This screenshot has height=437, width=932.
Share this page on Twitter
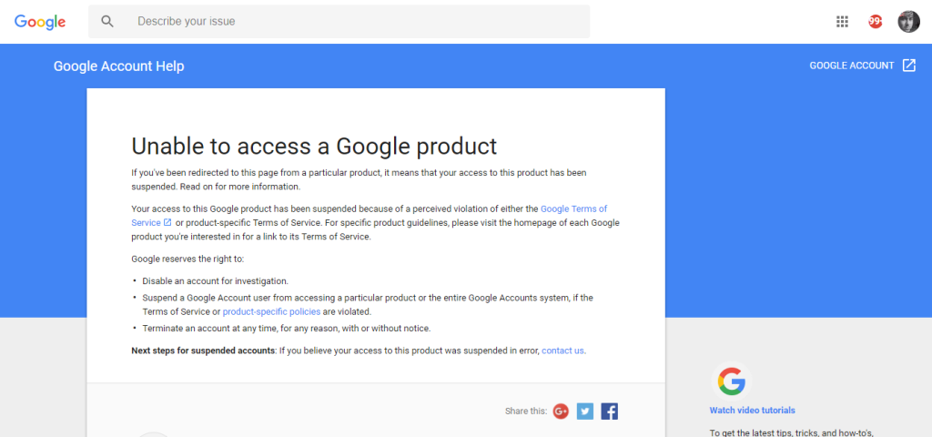[585, 412]
